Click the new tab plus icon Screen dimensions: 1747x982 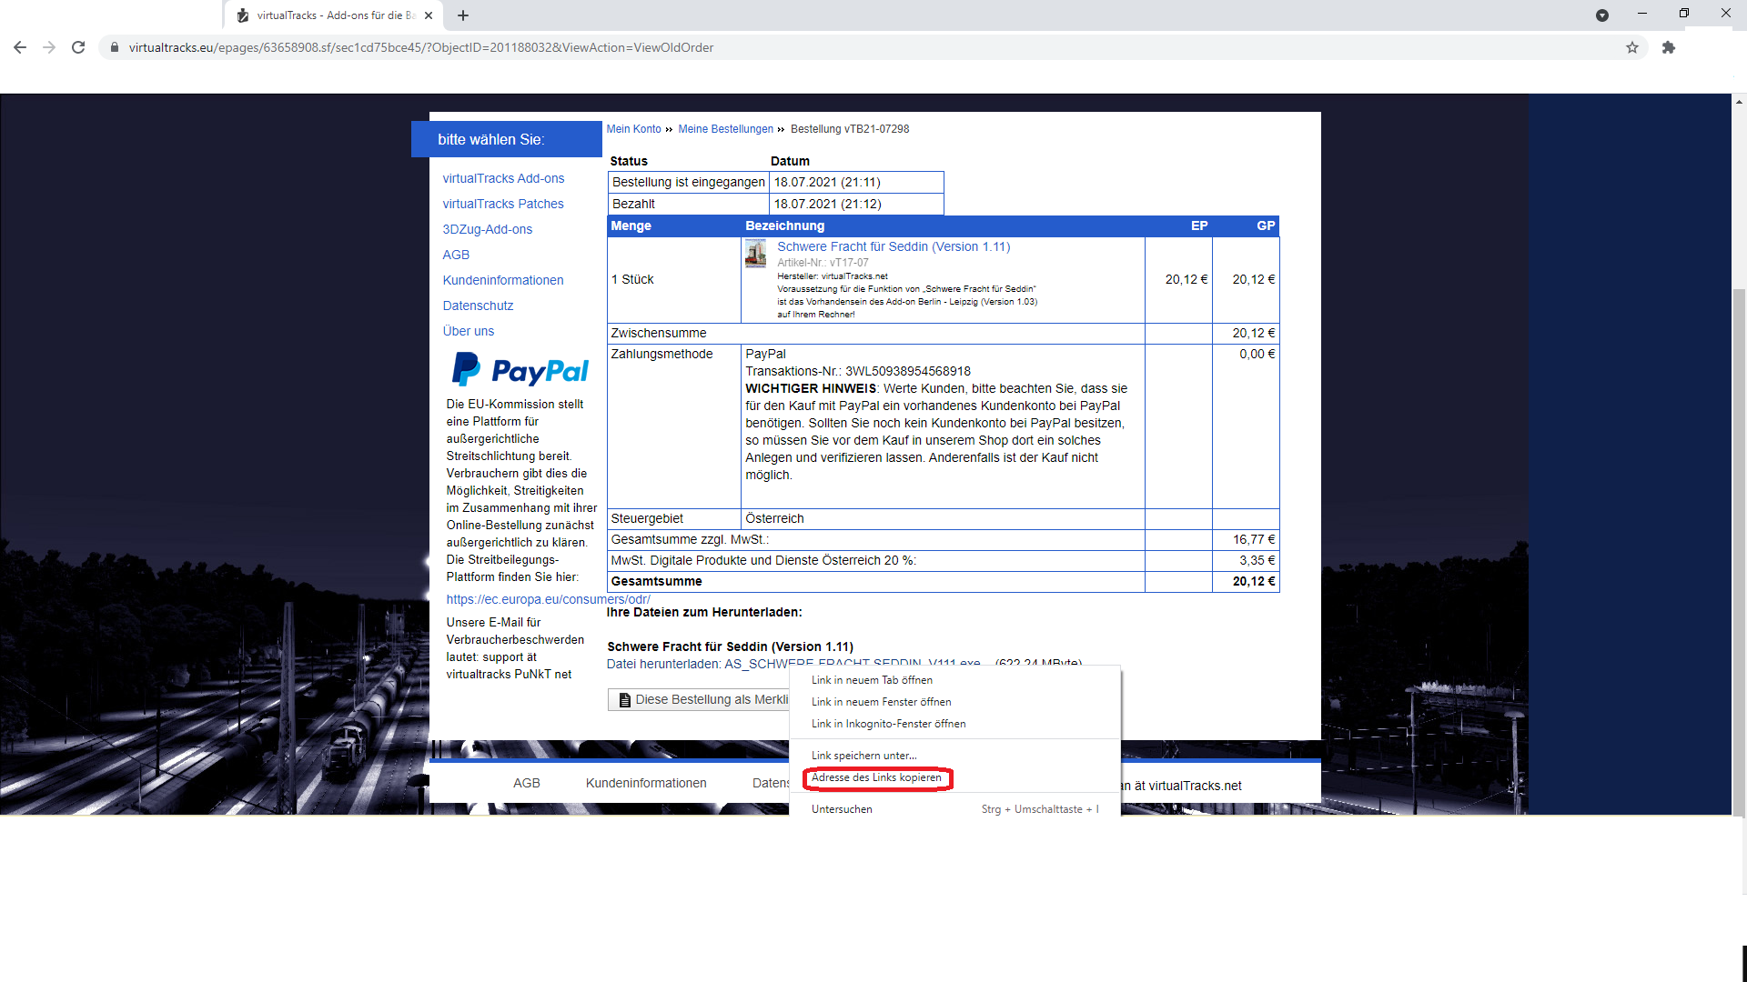tap(463, 15)
